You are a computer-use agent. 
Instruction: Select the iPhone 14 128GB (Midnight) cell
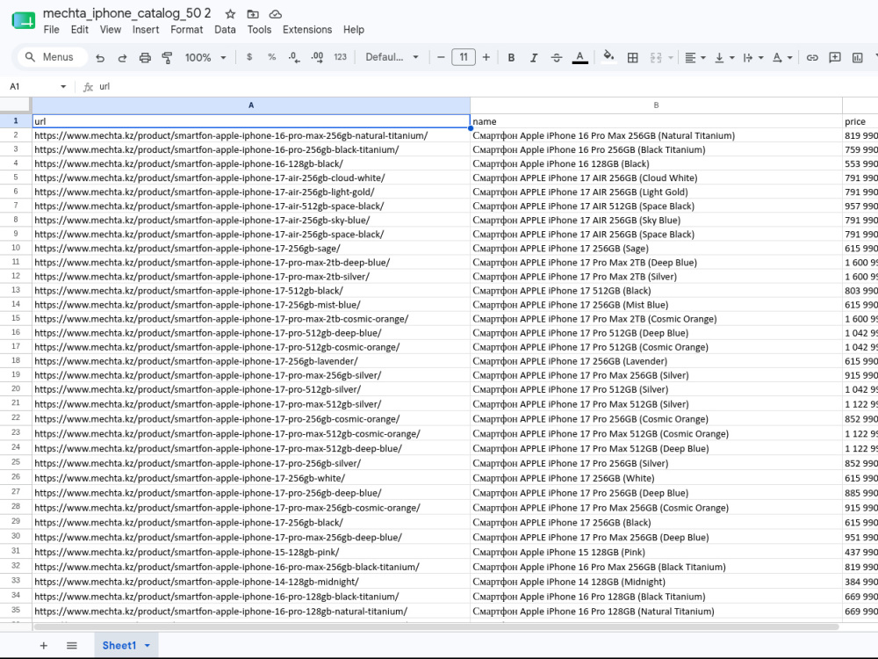(656, 582)
